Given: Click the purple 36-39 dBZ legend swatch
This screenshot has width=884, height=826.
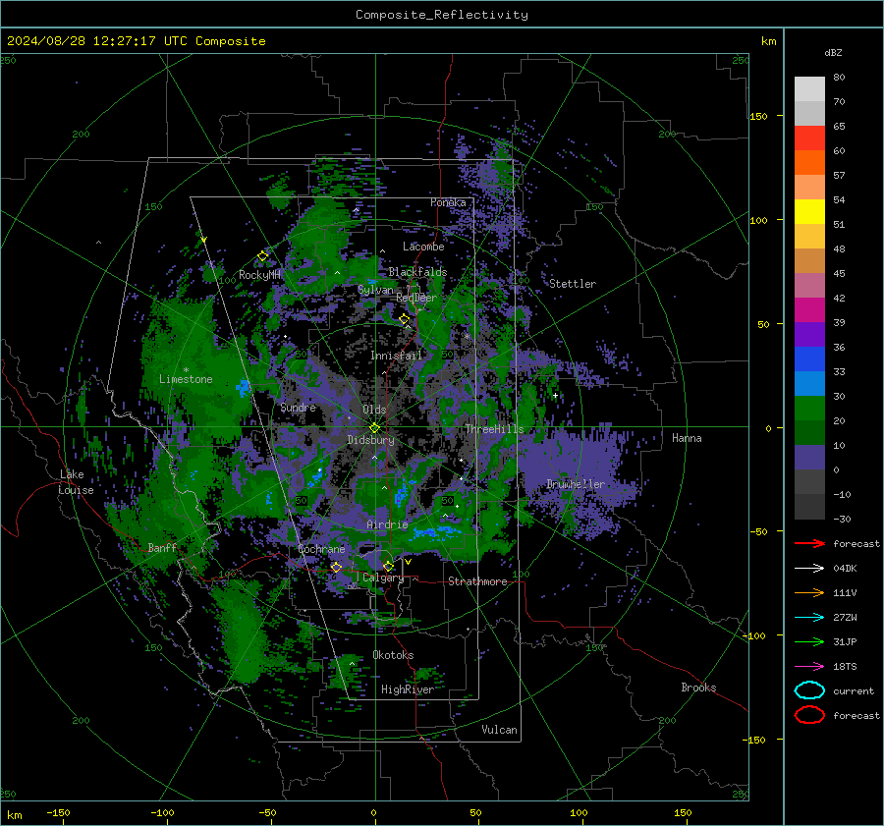Looking at the screenshot, I should pos(809,335).
